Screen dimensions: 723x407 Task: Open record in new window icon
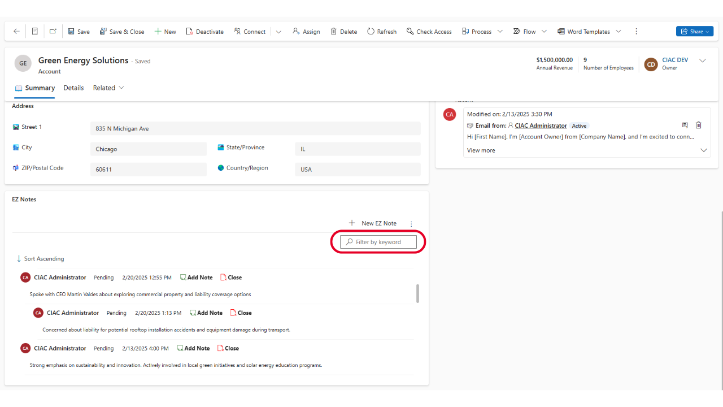[53, 32]
